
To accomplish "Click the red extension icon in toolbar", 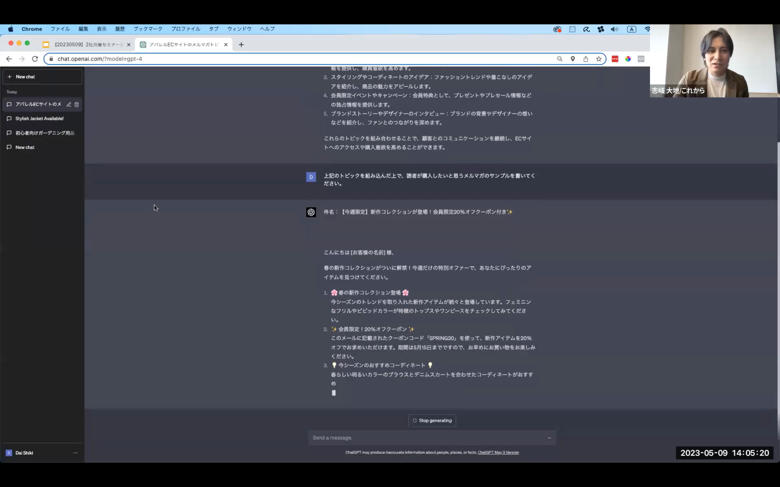I will point(615,59).
